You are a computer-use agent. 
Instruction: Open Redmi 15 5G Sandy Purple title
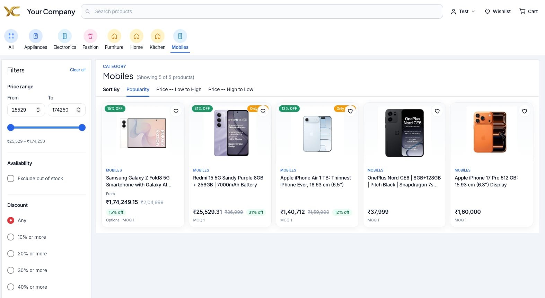[228, 181]
